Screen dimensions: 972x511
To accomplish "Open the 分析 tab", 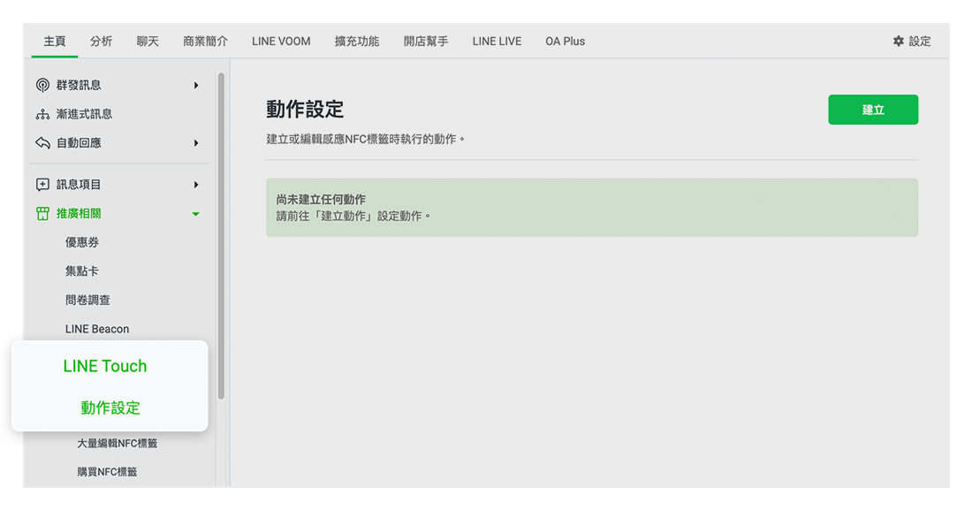I will tap(101, 41).
